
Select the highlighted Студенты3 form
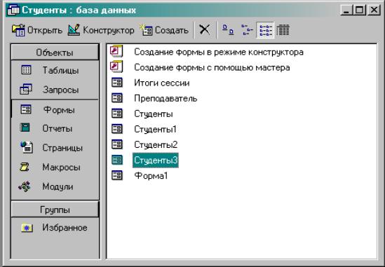click(156, 160)
